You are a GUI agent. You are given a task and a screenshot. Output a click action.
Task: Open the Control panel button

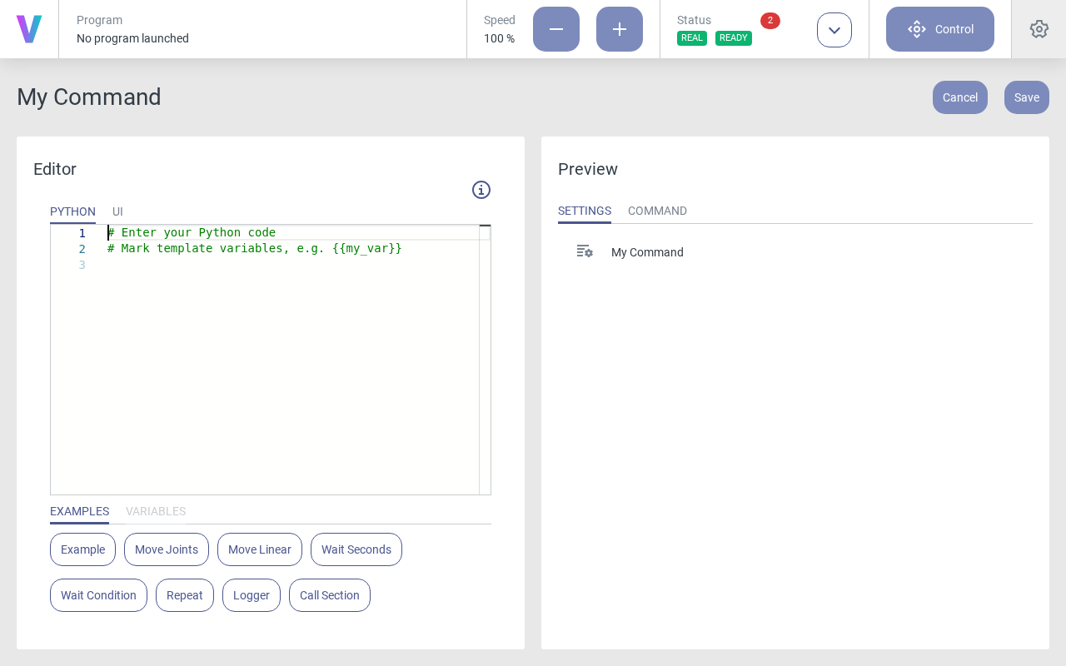(939, 29)
